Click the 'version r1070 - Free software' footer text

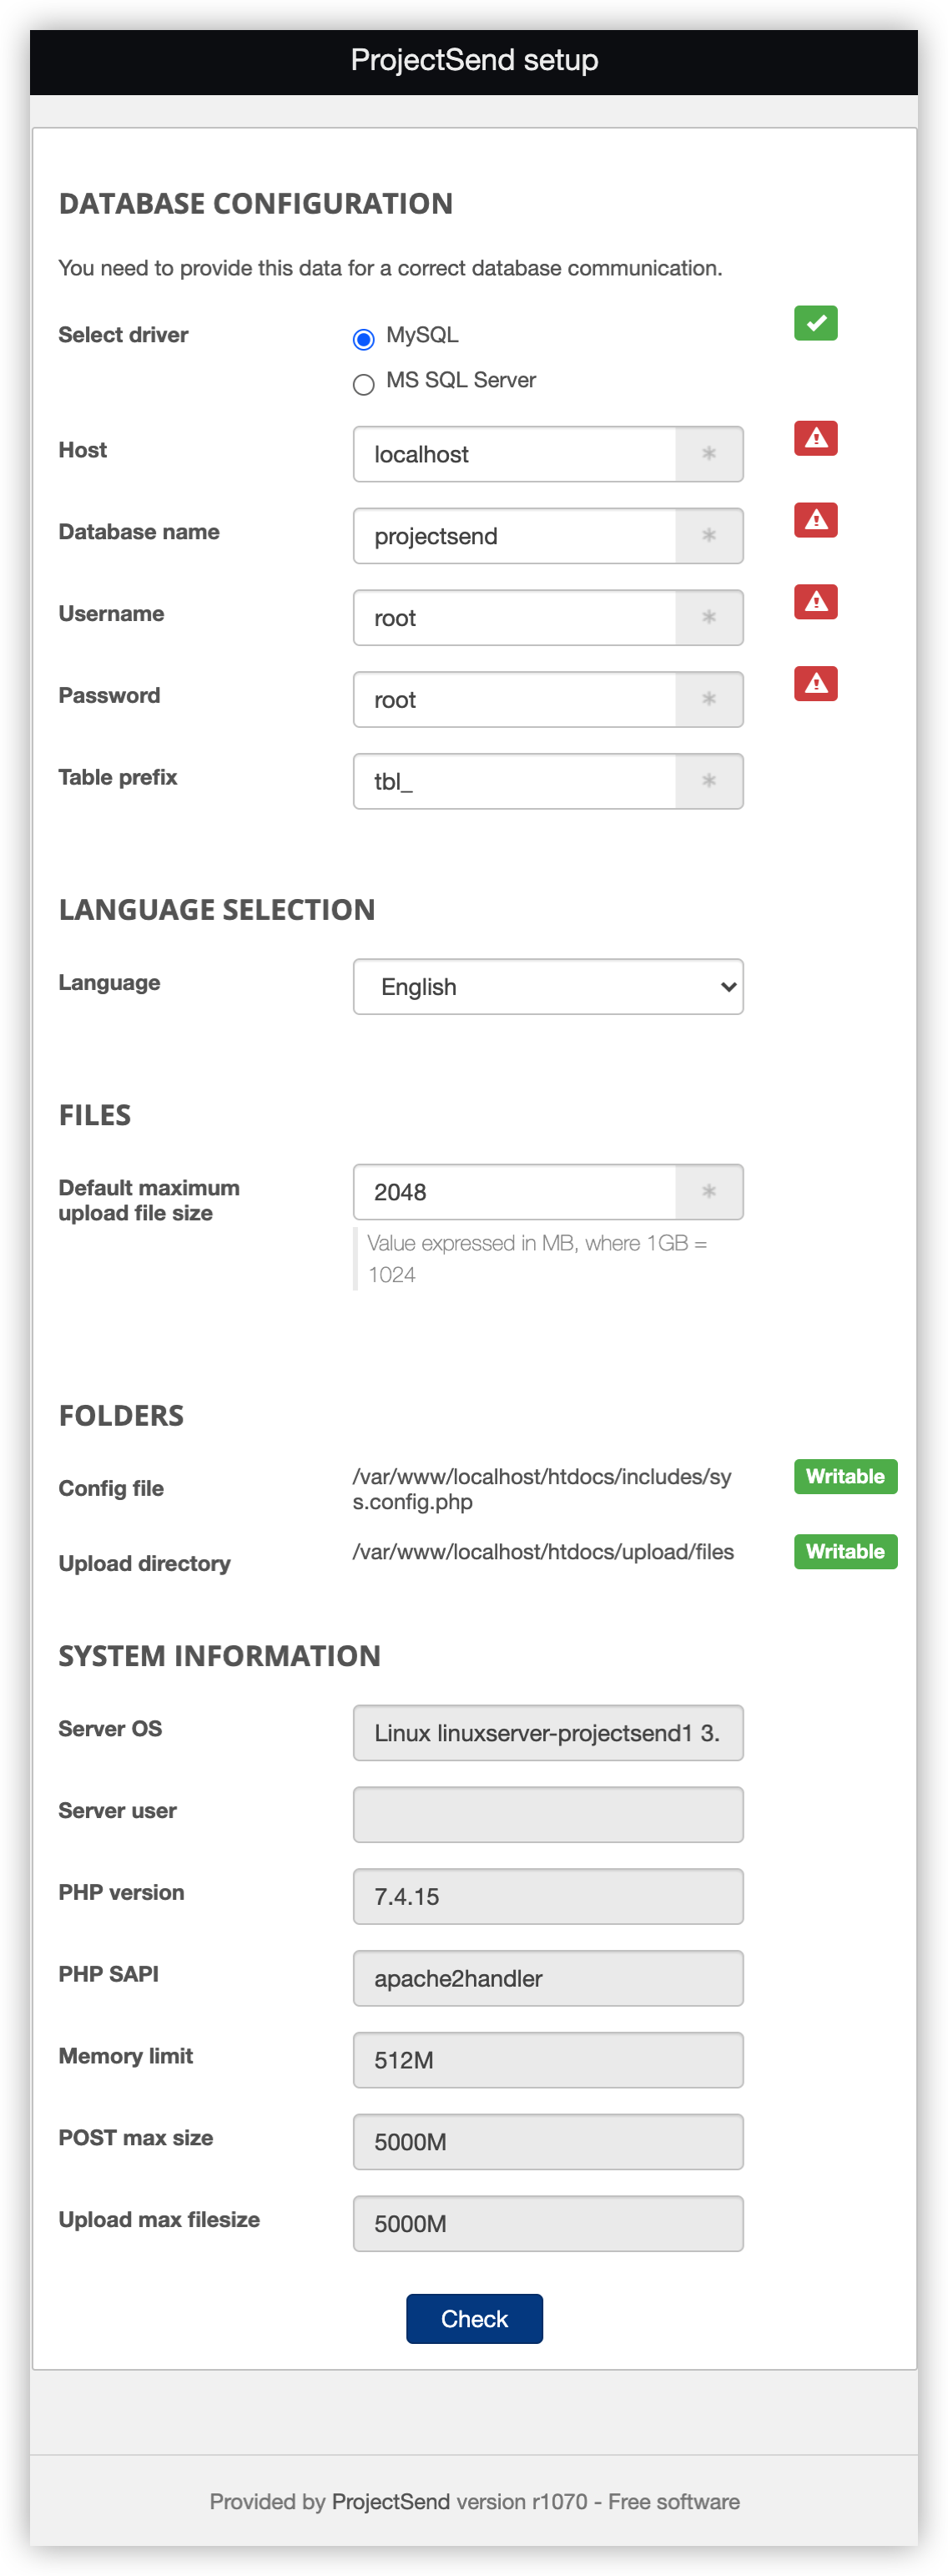(x=598, y=2501)
